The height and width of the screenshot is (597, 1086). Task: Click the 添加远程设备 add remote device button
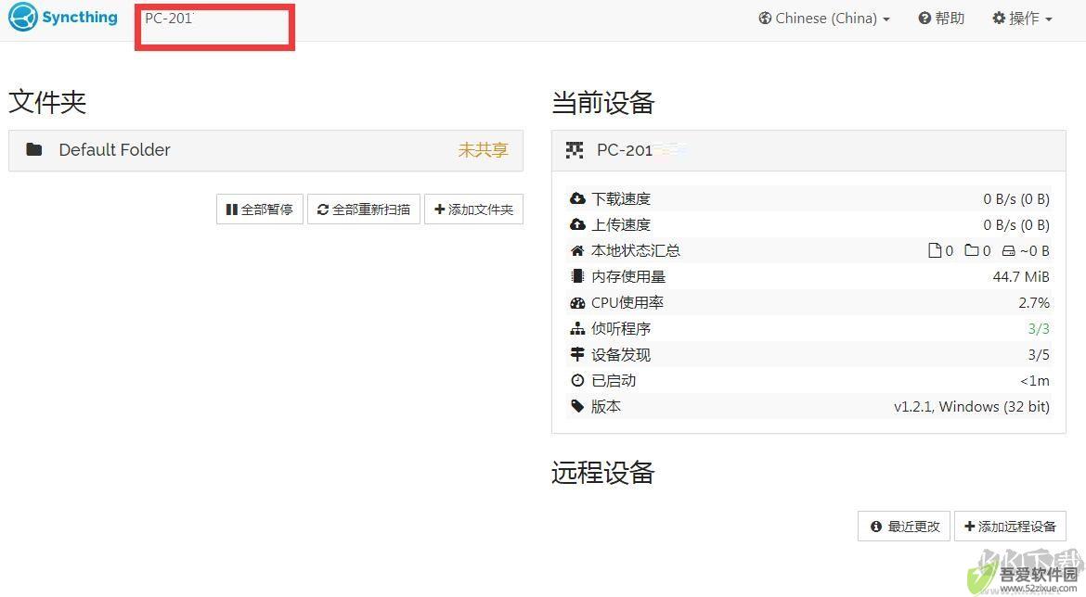pyautogui.click(x=1010, y=527)
